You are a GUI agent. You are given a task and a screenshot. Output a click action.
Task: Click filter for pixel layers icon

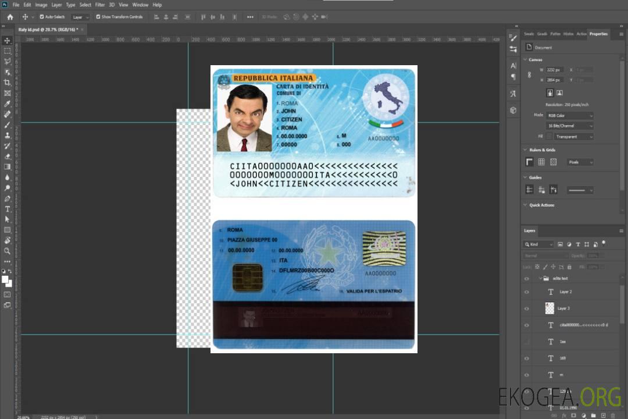pyautogui.click(x=560, y=244)
